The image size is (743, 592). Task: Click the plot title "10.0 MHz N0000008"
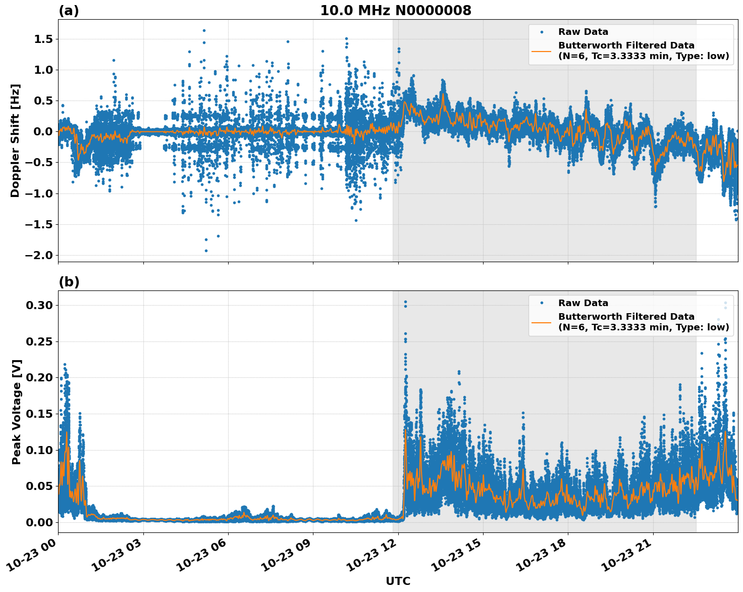click(395, 11)
